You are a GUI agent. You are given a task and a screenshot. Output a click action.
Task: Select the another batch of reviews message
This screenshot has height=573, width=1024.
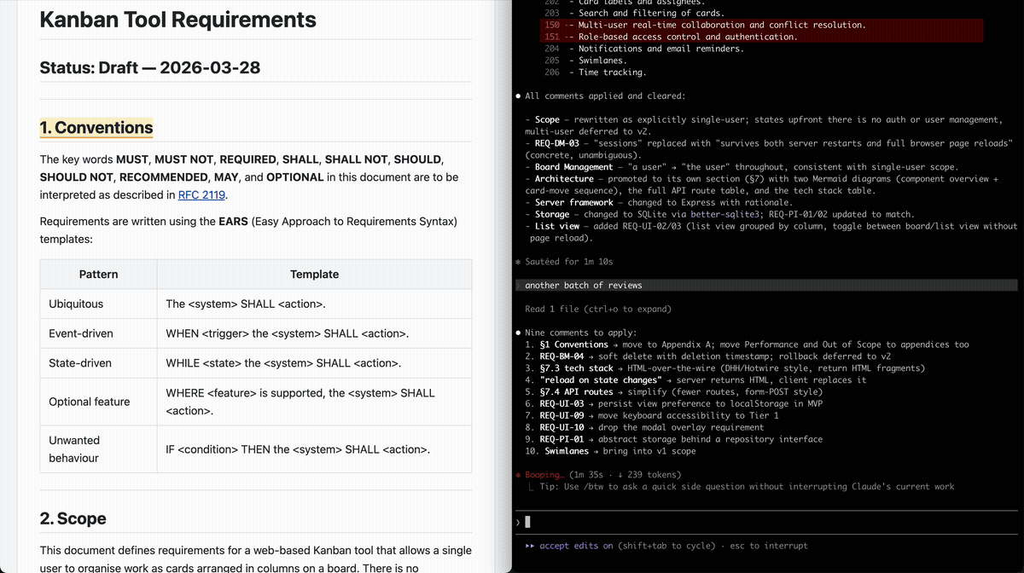point(583,285)
